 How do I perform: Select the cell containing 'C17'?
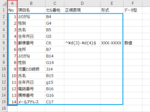coord(55,102)
